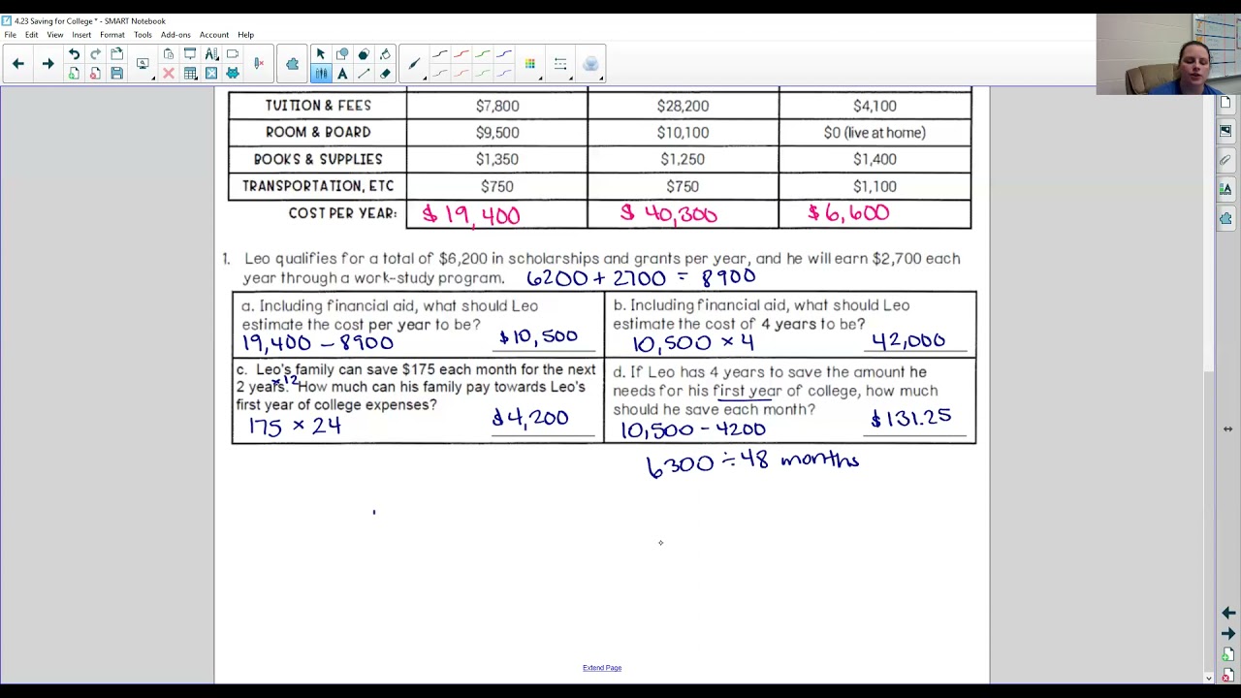Click the vertical scrollbar down arrow
The image size is (1241, 698).
1208,678
